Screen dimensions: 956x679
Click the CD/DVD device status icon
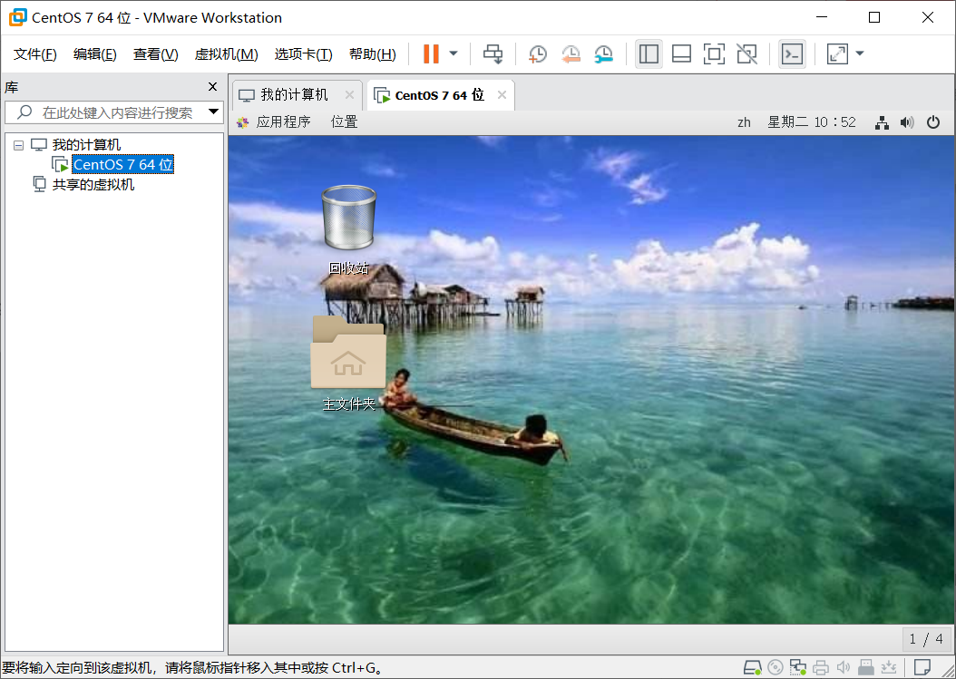coord(775,666)
